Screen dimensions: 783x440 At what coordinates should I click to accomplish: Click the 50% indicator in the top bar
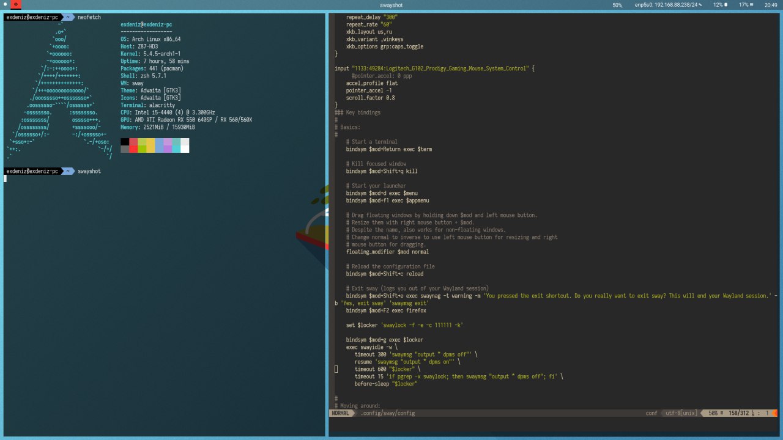617,5
